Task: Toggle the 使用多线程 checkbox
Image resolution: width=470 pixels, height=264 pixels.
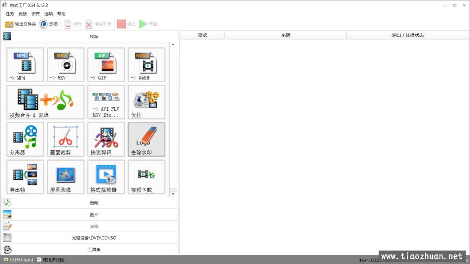Action: point(40,260)
